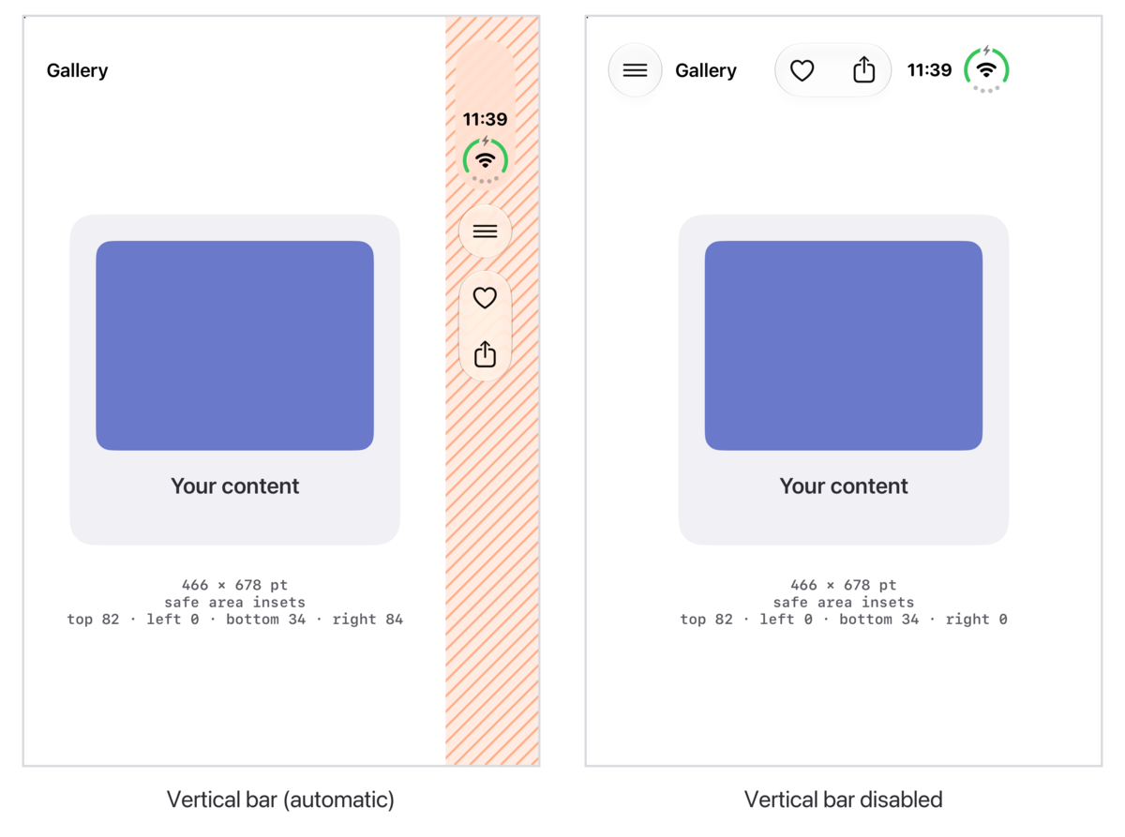Select blue content rectangle in right screen
1125x837 pixels.
(x=844, y=346)
